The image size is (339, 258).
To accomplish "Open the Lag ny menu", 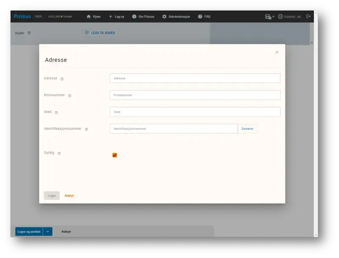I will 117,16.
